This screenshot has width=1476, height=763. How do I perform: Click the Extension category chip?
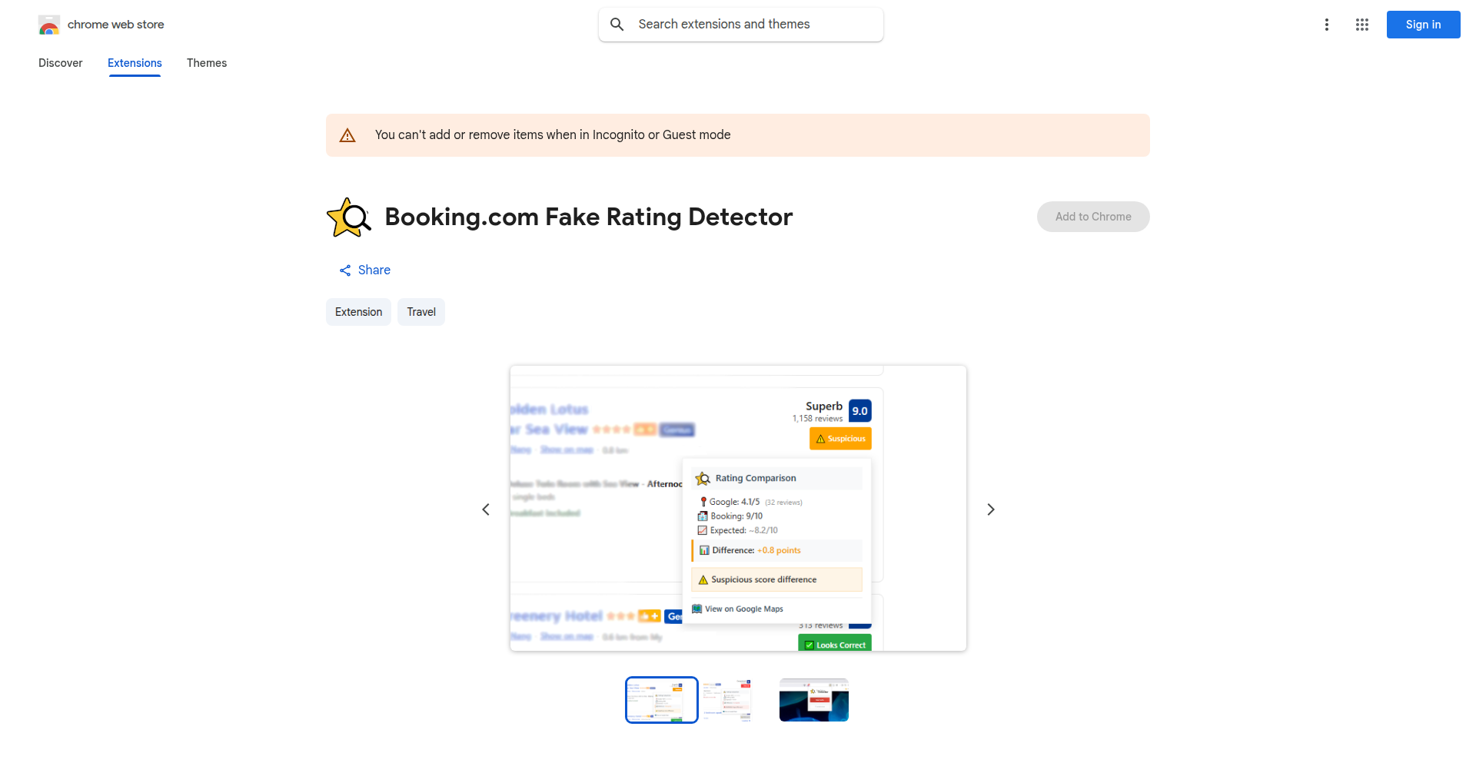[358, 312]
